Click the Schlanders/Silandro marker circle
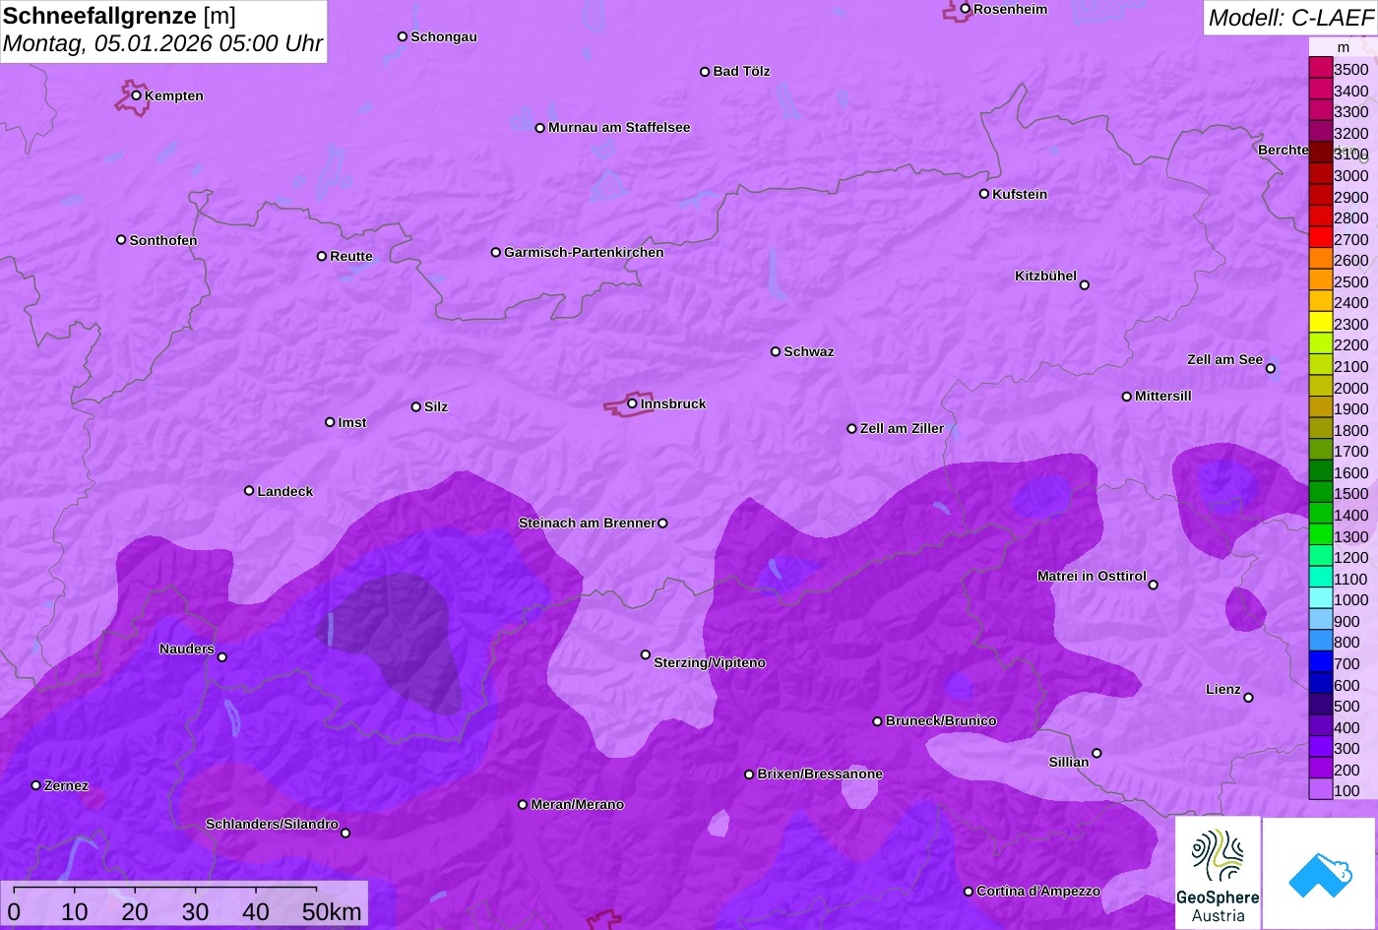This screenshot has width=1378, height=930. [344, 833]
